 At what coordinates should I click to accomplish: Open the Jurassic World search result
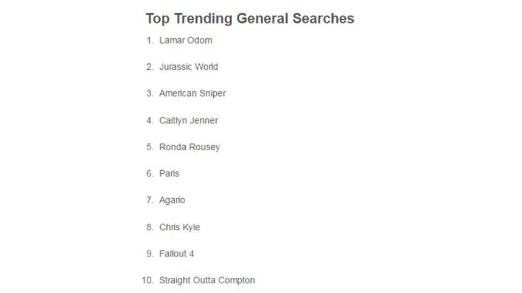click(x=188, y=67)
